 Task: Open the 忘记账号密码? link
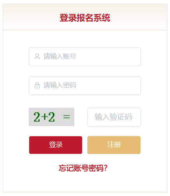click(83, 168)
